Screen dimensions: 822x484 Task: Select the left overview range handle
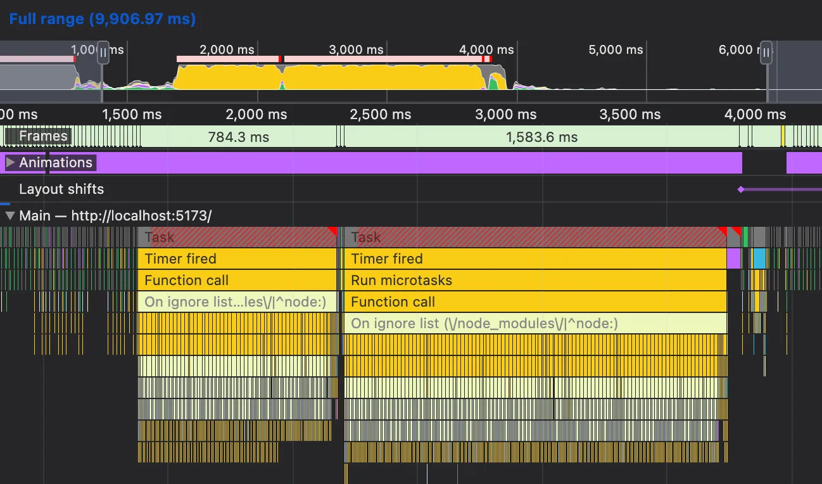(103, 54)
